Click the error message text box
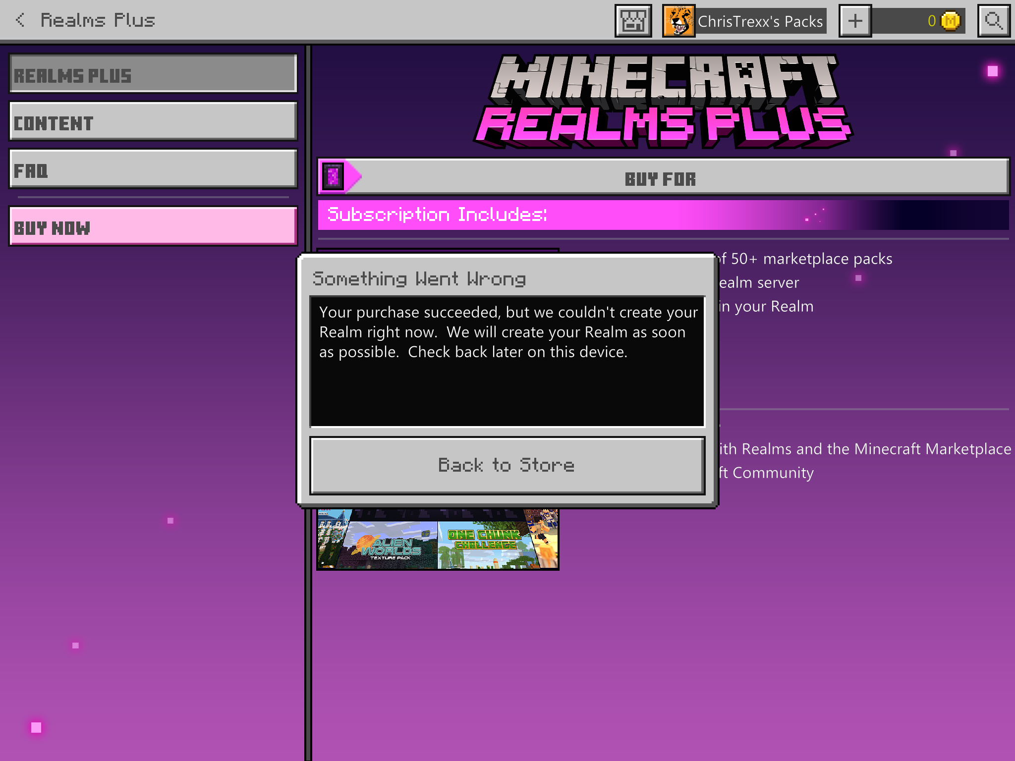 coord(507,362)
